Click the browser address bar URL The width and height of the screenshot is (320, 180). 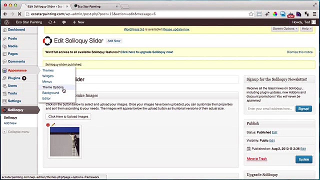93,14
